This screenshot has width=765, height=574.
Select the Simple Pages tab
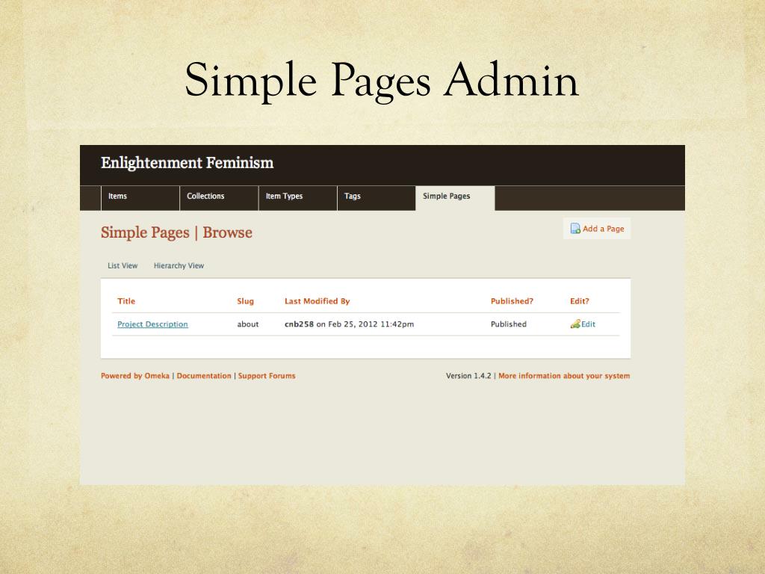click(455, 197)
